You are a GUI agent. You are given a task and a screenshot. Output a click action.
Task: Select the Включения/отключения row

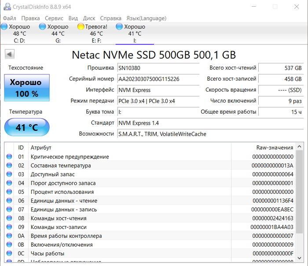coord(150,244)
